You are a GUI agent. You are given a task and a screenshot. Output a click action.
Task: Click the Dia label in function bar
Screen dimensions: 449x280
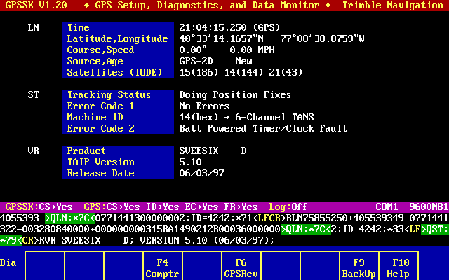coord(8,263)
